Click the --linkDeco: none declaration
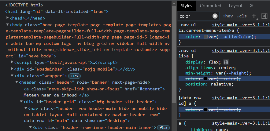The height and width of the screenshot is (131, 270). [207, 129]
